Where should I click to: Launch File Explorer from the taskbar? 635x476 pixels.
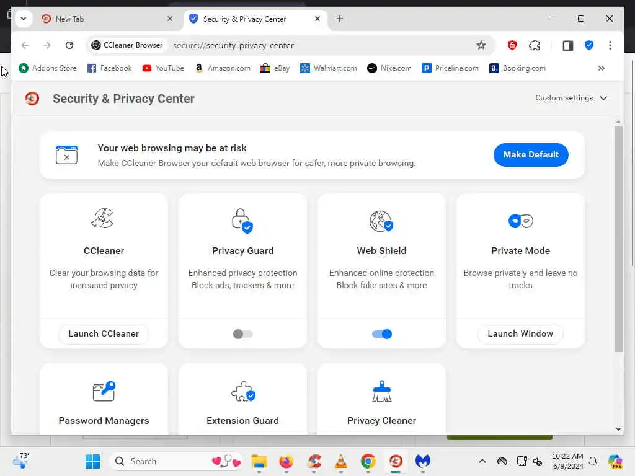click(259, 461)
